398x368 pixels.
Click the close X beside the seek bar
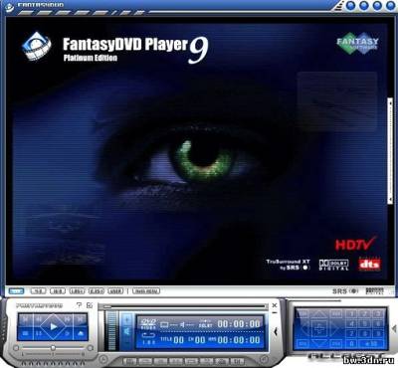275,305
